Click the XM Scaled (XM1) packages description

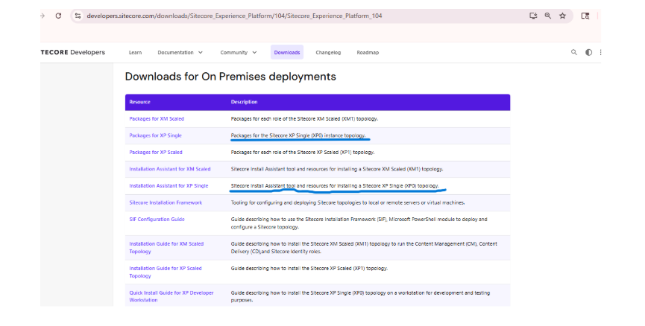[x=304, y=118]
